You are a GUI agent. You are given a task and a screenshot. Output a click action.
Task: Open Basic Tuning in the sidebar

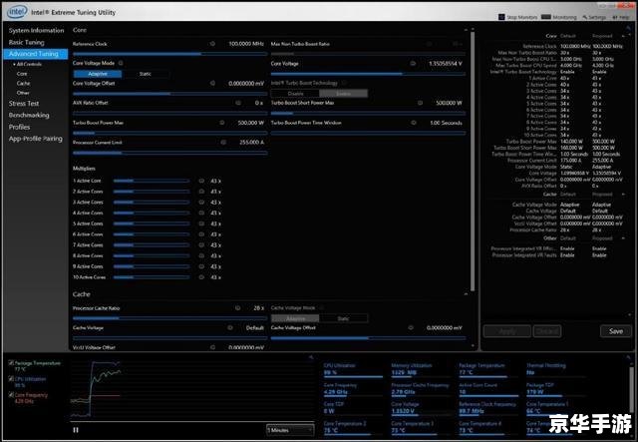[27, 42]
